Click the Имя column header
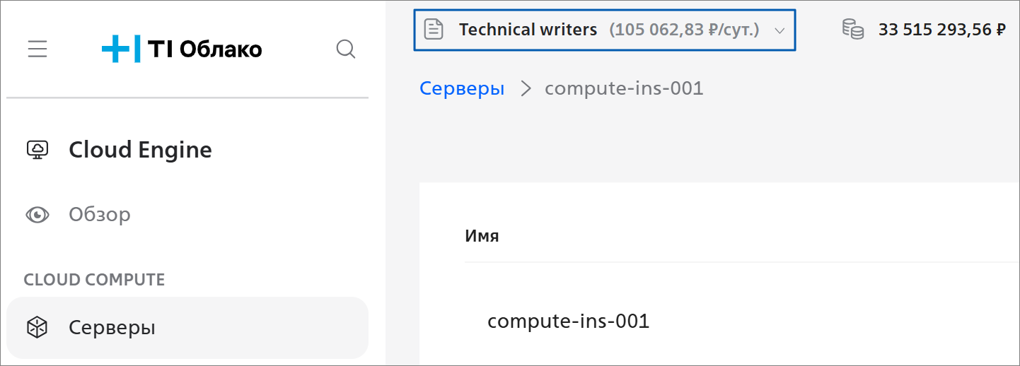Screen dimensions: 1020x366 pos(482,236)
